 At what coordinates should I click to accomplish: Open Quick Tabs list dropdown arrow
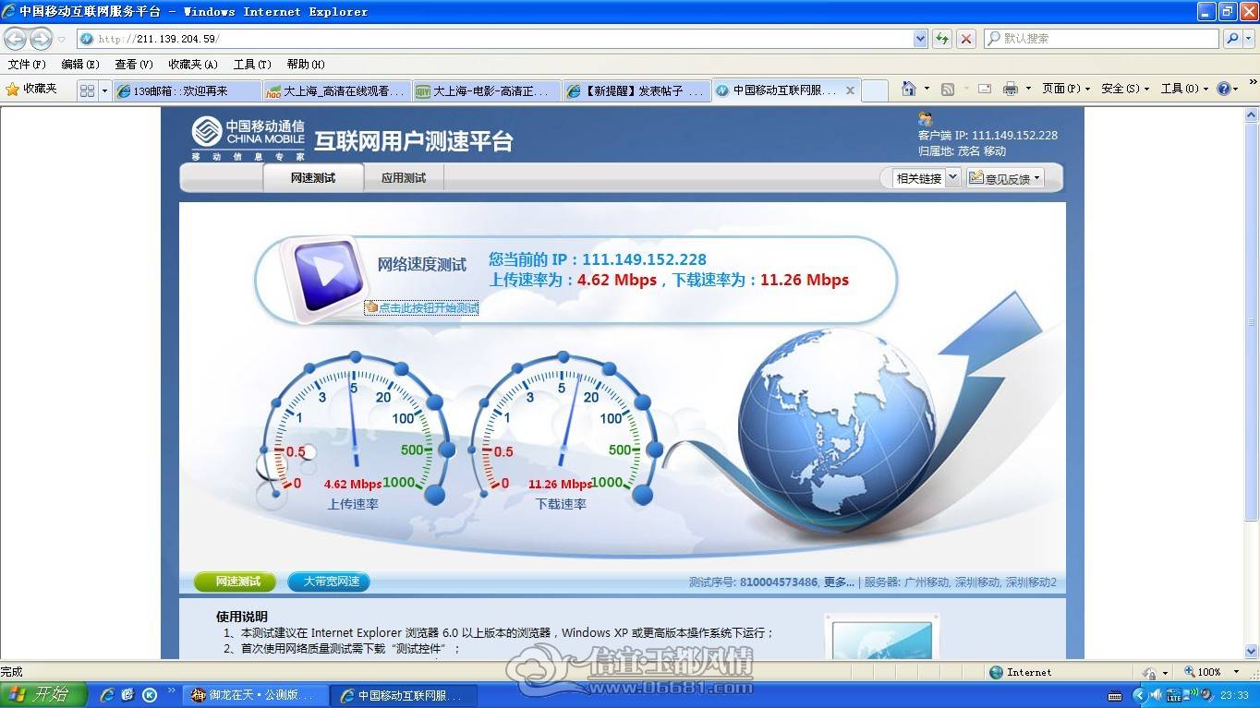pyautogui.click(x=104, y=90)
